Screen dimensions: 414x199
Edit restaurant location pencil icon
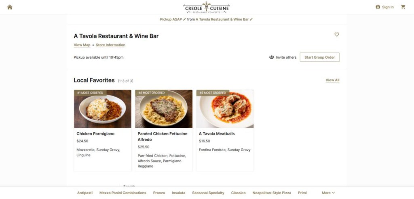tap(251, 19)
